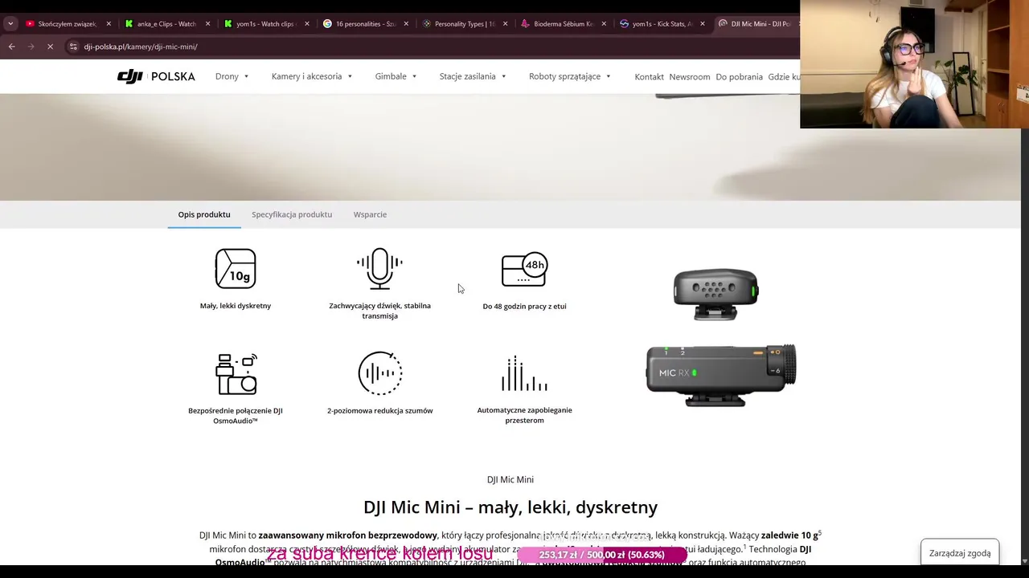The image size is (1029, 578).
Task: Click '2-poziomowa redukcja szumów' caption
Action: (380, 411)
